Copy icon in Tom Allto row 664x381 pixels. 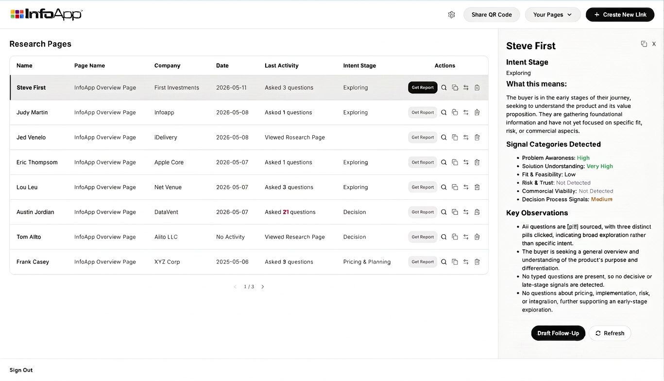pos(455,237)
